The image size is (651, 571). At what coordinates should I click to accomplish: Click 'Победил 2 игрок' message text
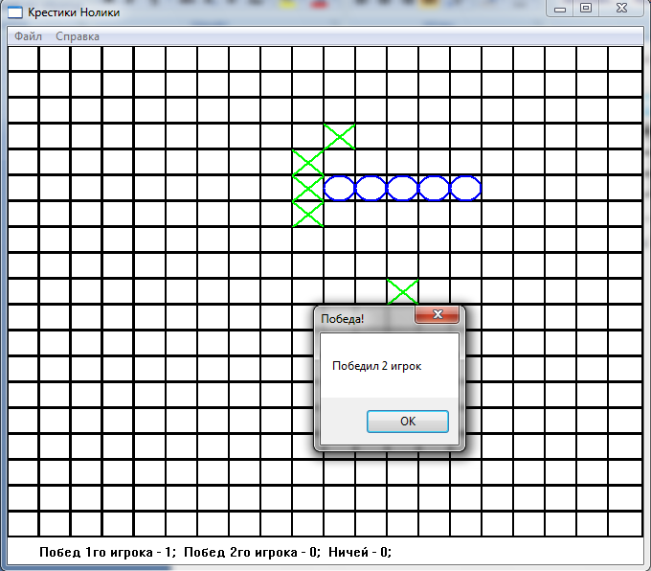376,366
